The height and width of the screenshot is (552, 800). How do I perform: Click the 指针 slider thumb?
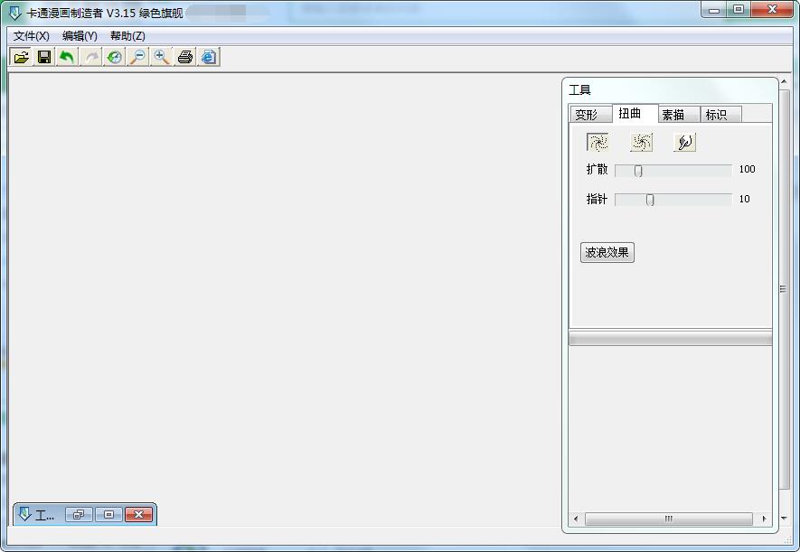[x=649, y=200]
